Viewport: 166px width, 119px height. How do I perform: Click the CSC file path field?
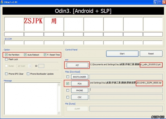tap(126, 97)
